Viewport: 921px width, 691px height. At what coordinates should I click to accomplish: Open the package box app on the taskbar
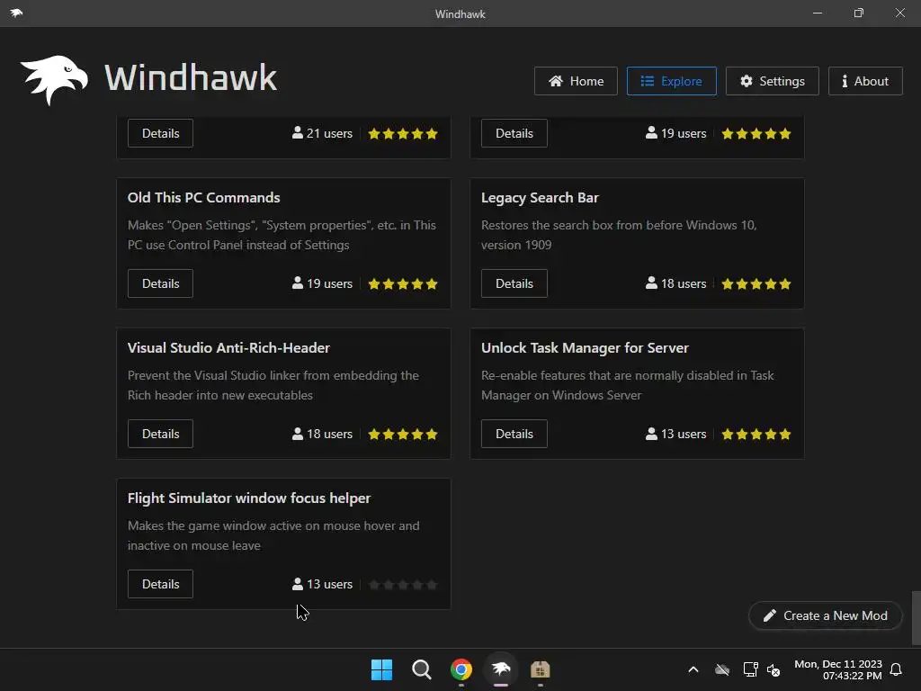click(541, 669)
